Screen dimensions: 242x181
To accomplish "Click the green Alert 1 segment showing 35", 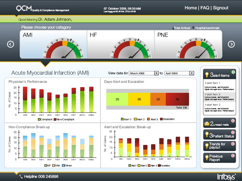I will coord(117,99).
